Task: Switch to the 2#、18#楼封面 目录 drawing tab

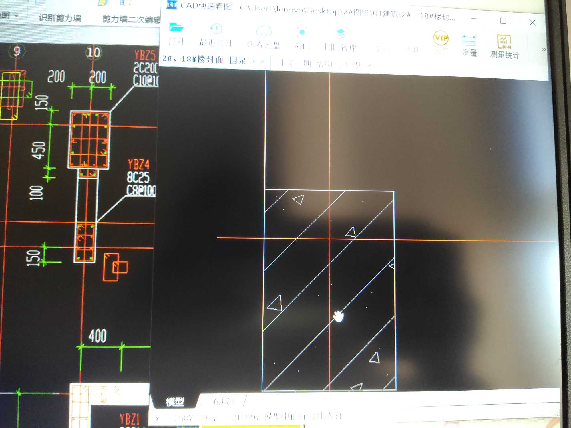Action: point(204,60)
